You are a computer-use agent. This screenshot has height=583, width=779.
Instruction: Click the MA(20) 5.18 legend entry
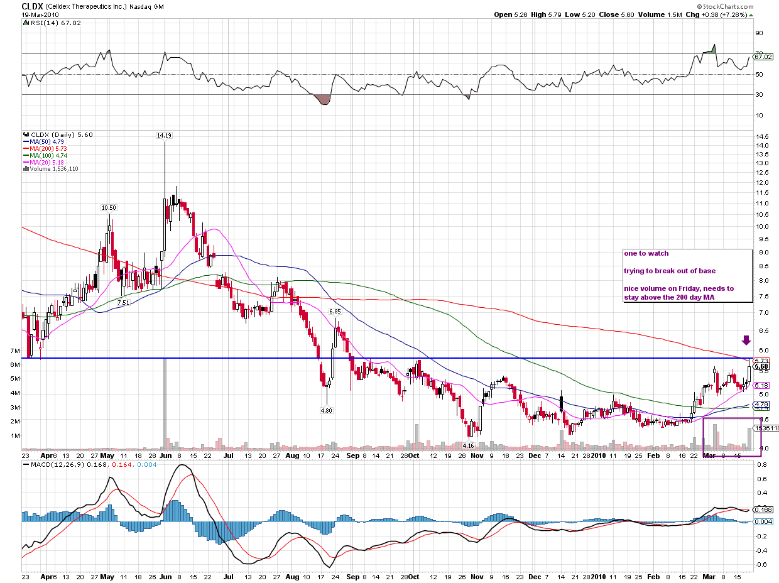point(44,162)
